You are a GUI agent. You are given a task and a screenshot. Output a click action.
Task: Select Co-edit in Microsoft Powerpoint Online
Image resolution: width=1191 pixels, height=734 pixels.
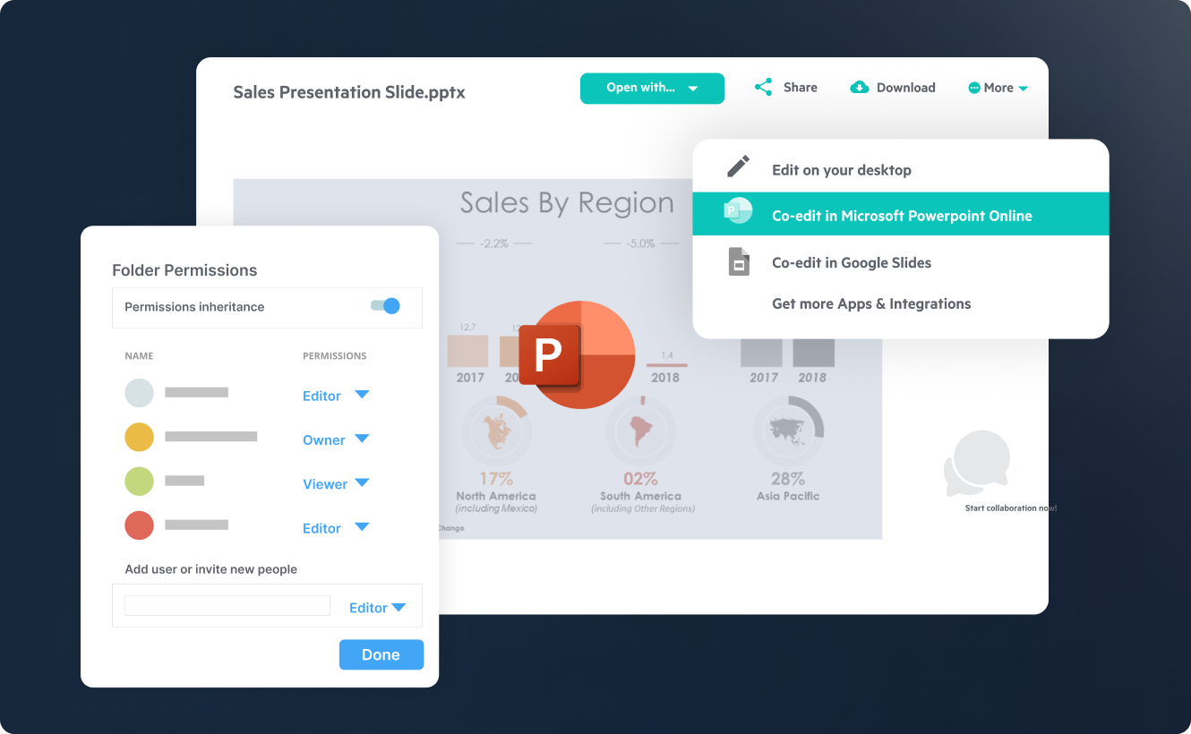click(902, 216)
